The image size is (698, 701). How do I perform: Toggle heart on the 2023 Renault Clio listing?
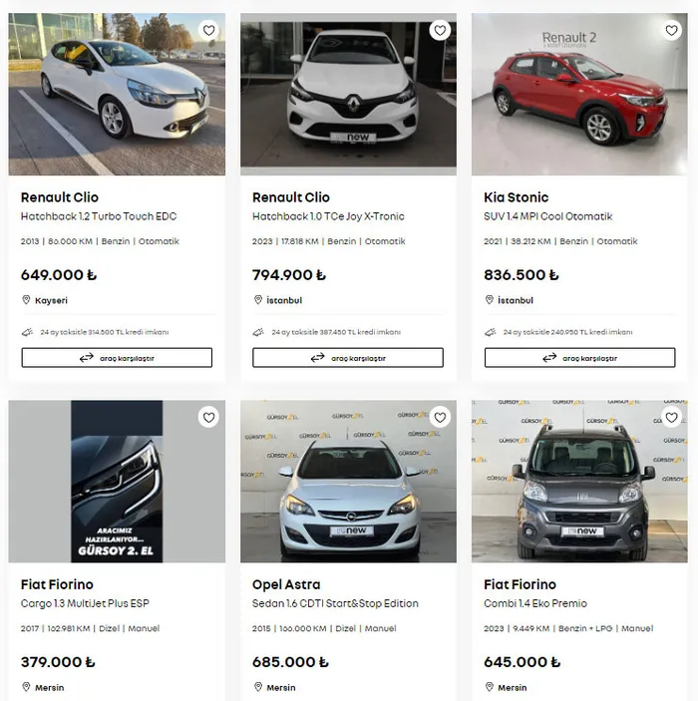(x=440, y=30)
